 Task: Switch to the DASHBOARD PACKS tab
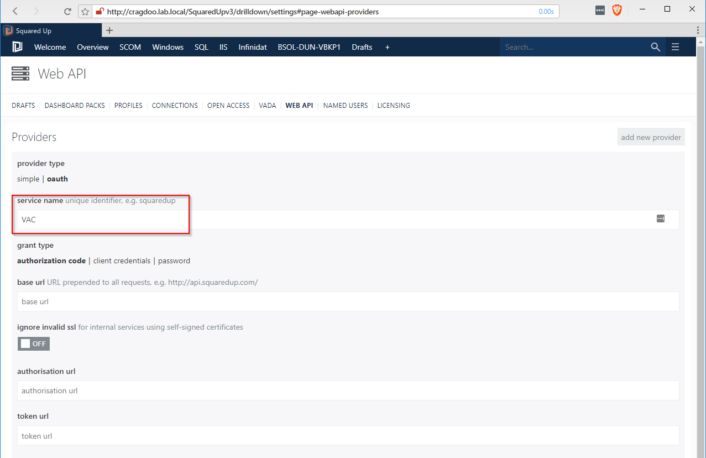tap(75, 105)
